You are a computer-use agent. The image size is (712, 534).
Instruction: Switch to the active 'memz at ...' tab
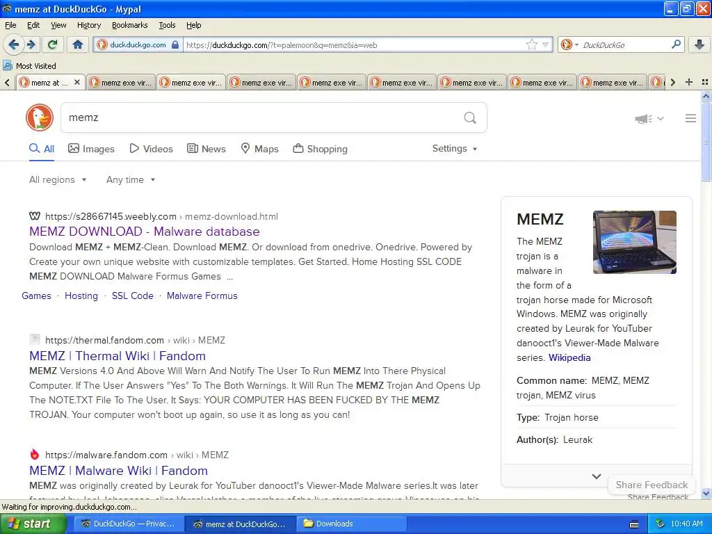50,82
